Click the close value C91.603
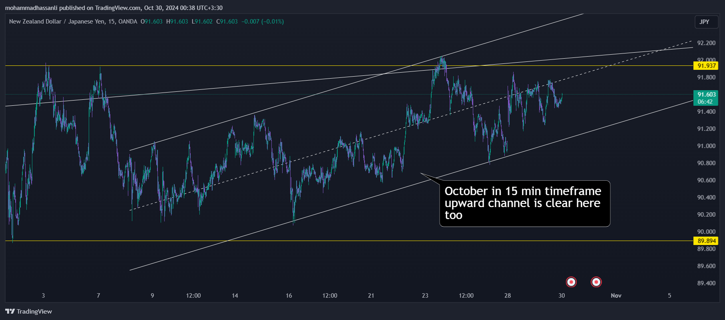Viewport: 725px width, 320px height. [227, 22]
